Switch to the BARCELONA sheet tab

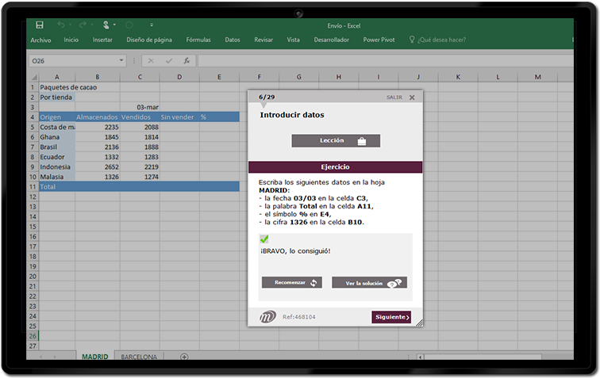point(139,357)
